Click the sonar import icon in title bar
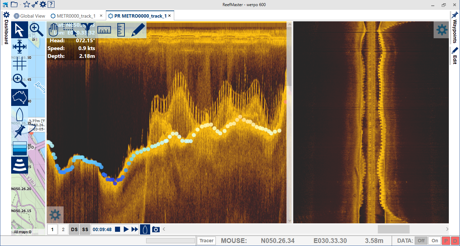The width and height of the screenshot is (460, 246). point(34,4)
